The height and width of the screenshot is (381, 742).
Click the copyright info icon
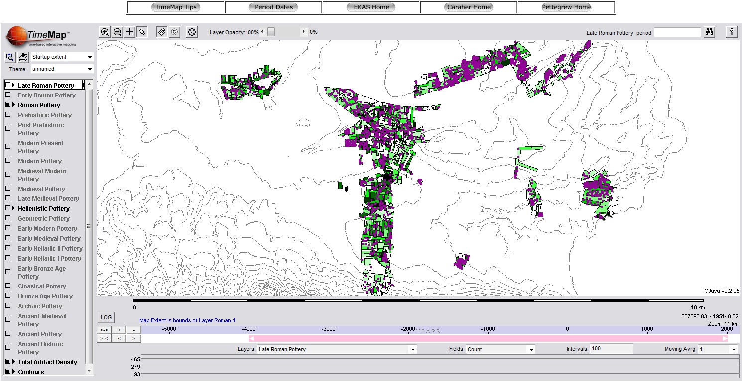[x=174, y=32]
